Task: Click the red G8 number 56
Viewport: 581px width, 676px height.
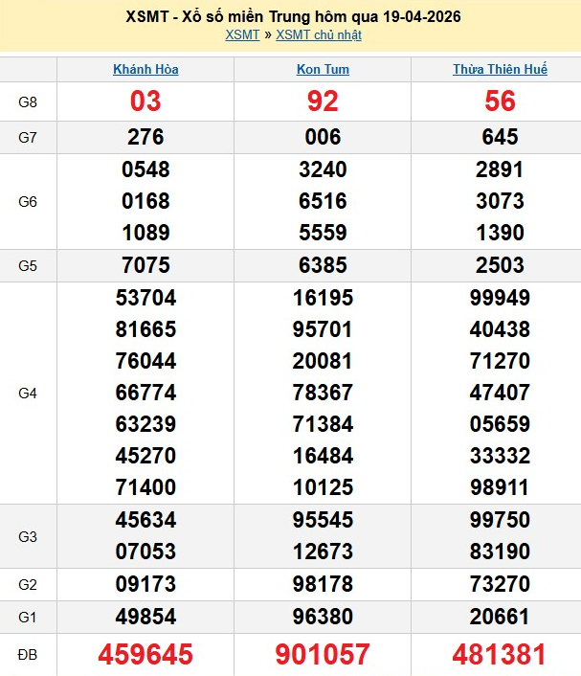Action: pos(500,101)
